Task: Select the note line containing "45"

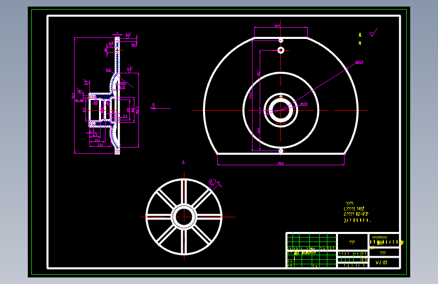Action: [354, 209]
